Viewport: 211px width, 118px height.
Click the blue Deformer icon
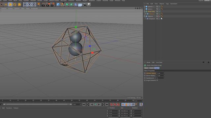pyautogui.click(x=75, y=5)
